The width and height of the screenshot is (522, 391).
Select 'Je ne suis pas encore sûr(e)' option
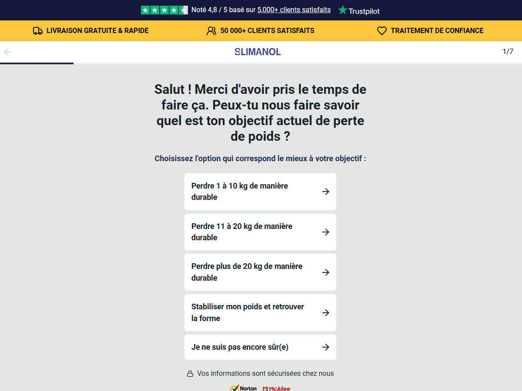260,347
